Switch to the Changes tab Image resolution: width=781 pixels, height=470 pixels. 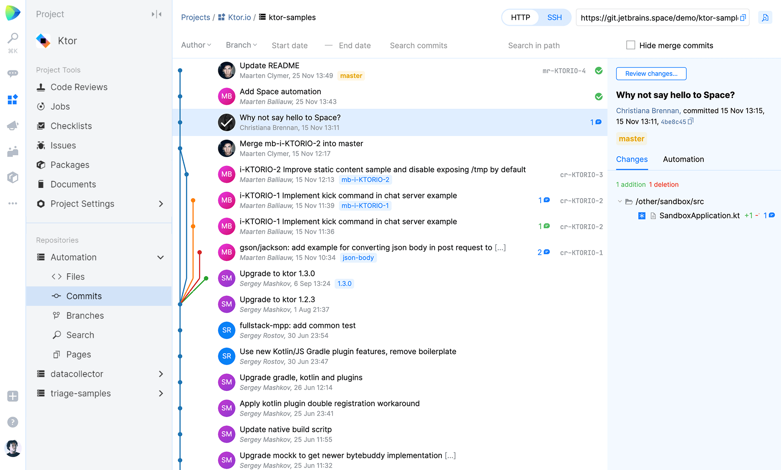[x=632, y=159]
